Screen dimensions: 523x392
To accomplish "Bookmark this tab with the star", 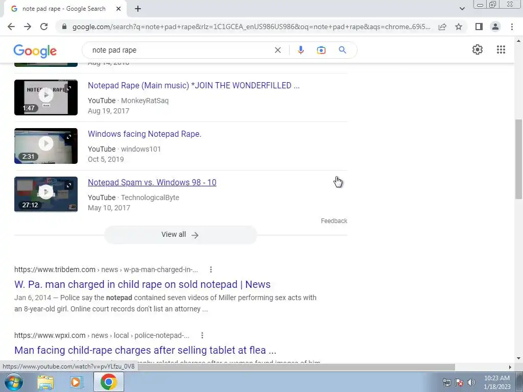I will coord(459,27).
